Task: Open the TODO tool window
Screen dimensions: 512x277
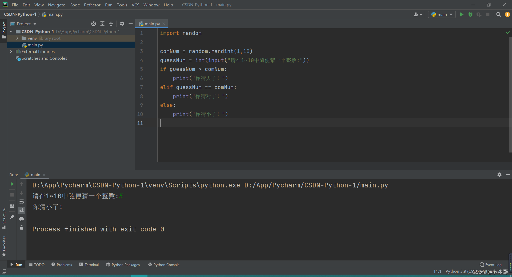Action: coord(37,265)
